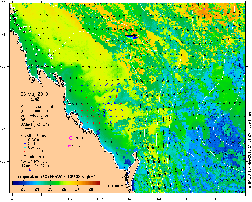
Task: Click the 'drifter' legend label
Action: point(77,146)
